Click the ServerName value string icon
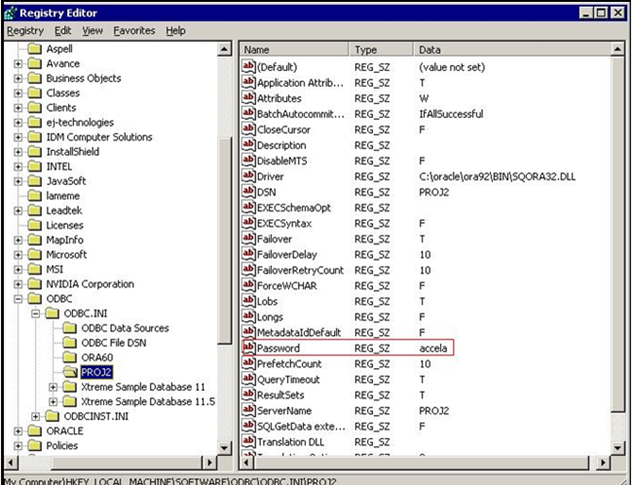 248,411
